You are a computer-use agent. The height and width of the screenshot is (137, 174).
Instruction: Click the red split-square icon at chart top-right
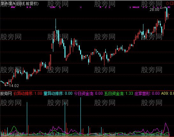tap(172, 3)
